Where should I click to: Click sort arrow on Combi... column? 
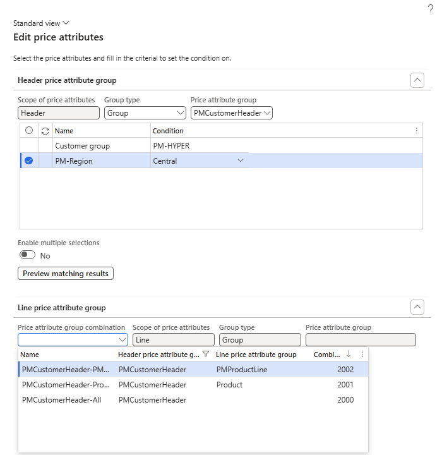[x=349, y=354]
